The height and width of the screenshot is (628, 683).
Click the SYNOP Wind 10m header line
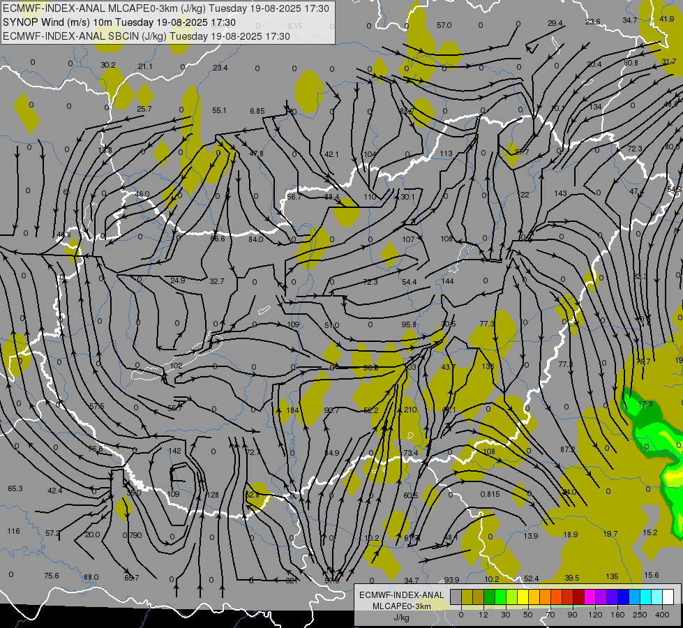click(119, 22)
